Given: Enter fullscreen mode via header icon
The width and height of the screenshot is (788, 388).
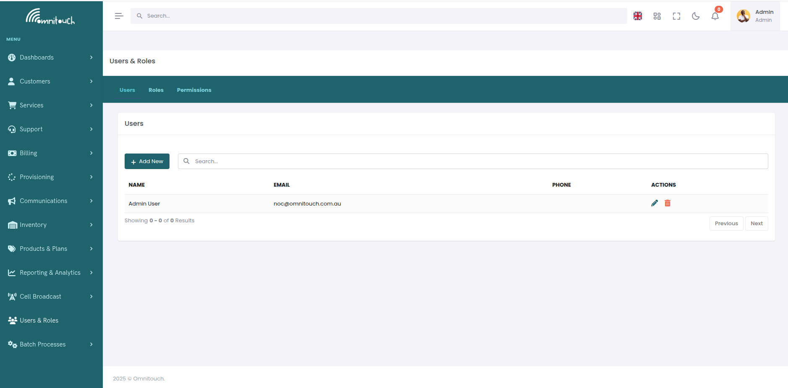Looking at the screenshot, I should pos(676,16).
